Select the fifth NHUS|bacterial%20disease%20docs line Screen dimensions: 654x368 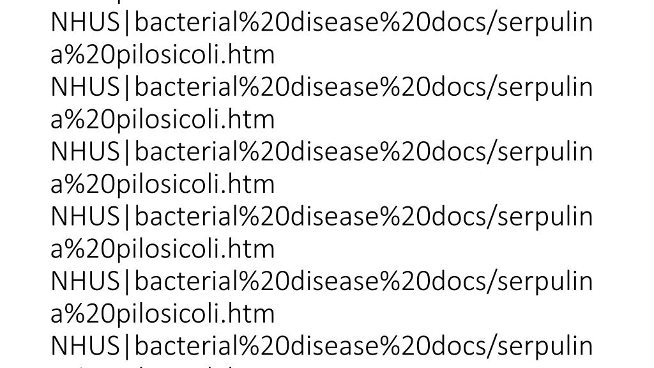pyautogui.click(x=322, y=282)
